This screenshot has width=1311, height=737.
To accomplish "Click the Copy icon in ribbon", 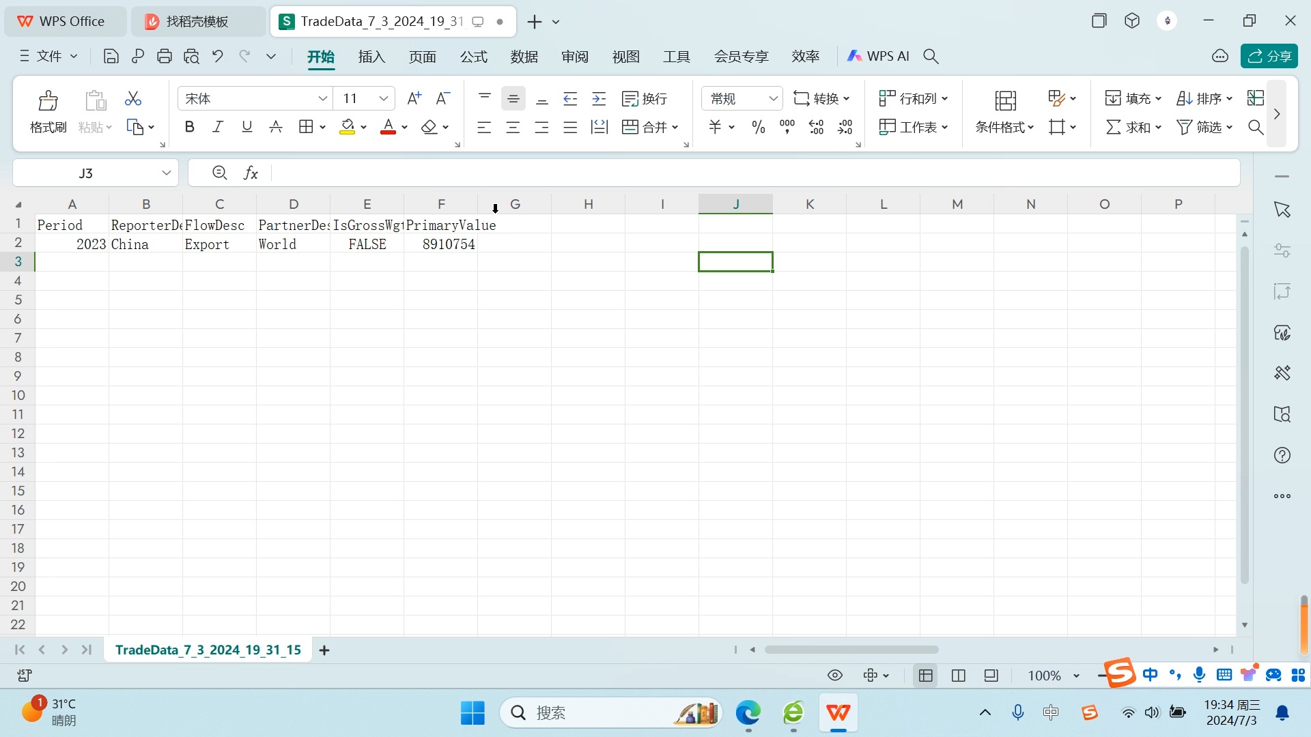I will click(135, 127).
